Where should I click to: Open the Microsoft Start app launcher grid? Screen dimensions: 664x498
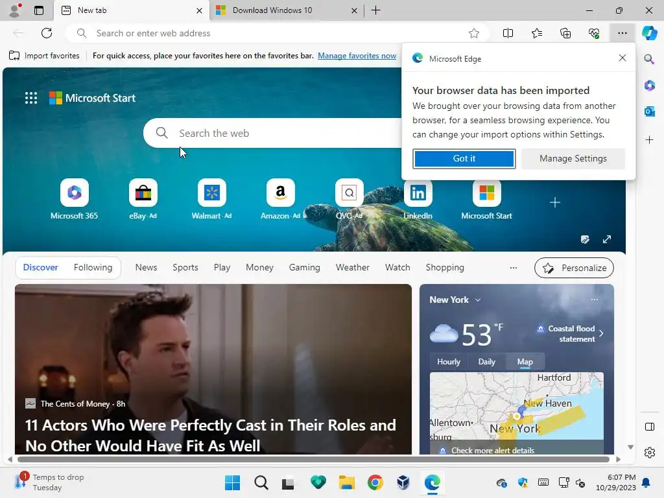click(31, 98)
